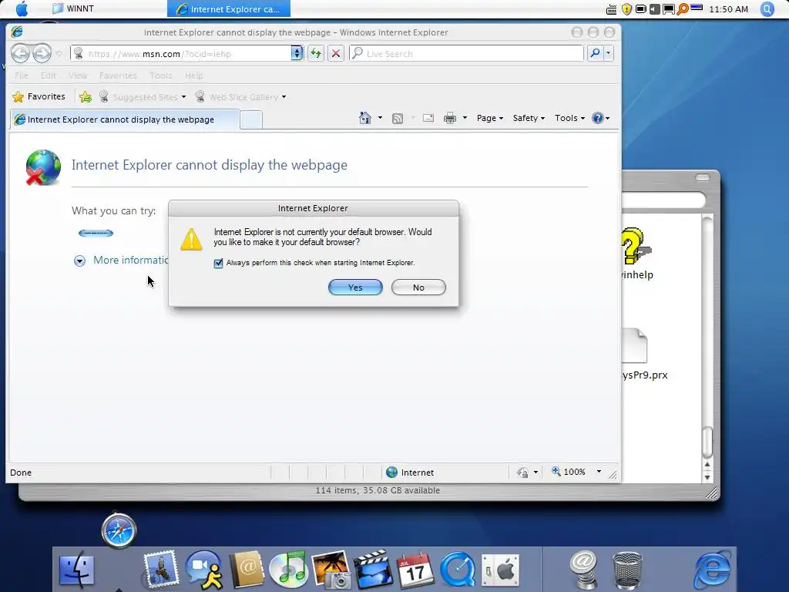Click the Internet Explorer dock icon
This screenshot has height=592, width=789.
pos(713,570)
